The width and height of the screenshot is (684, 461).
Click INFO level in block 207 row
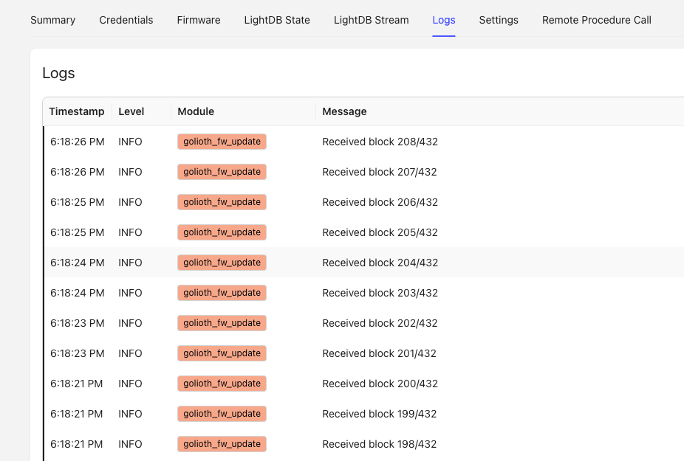point(130,172)
